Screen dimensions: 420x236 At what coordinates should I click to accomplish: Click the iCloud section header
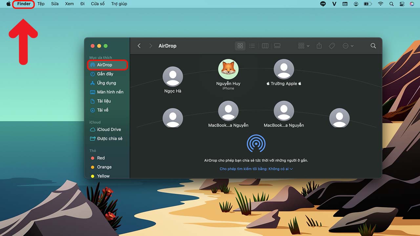(x=95, y=122)
